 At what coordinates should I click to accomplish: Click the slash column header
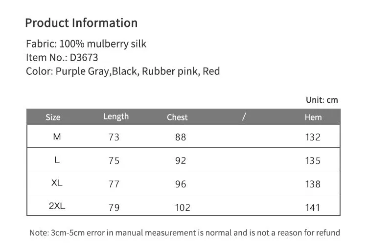click(x=244, y=116)
